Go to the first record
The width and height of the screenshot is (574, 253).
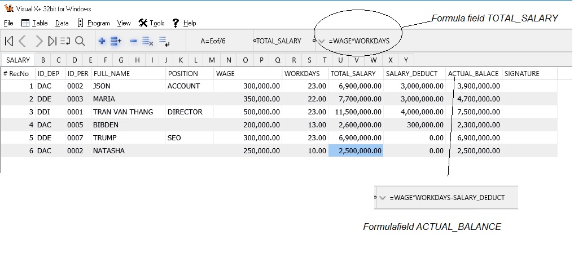[9, 41]
